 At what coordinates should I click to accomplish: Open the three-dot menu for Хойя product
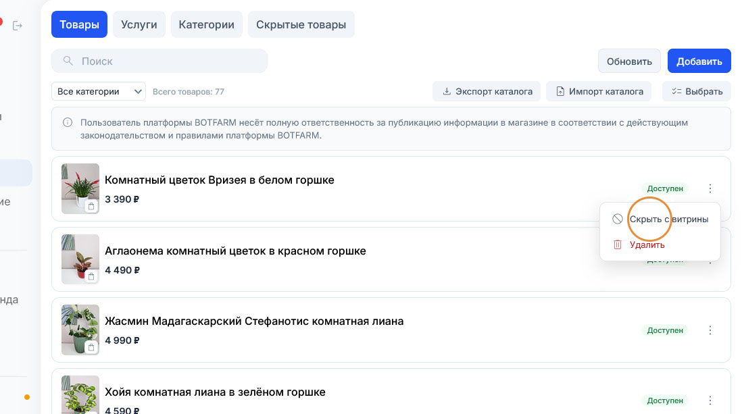(710, 400)
